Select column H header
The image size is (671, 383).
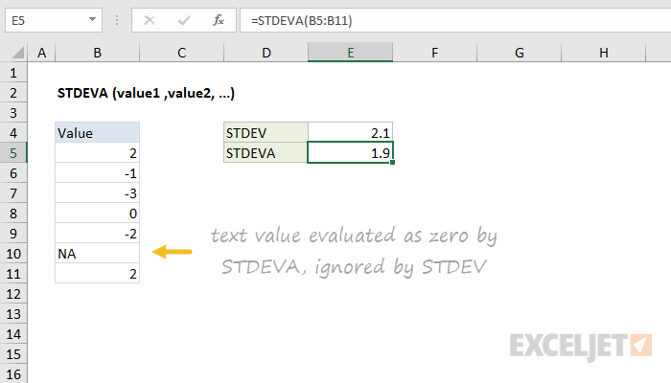pyautogui.click(x=603, y=53)
